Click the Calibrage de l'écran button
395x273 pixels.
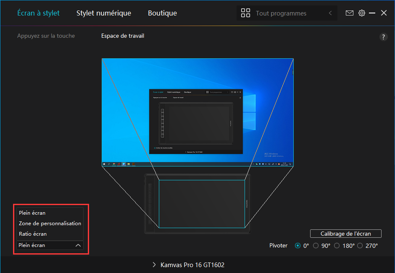pos(345,234)
